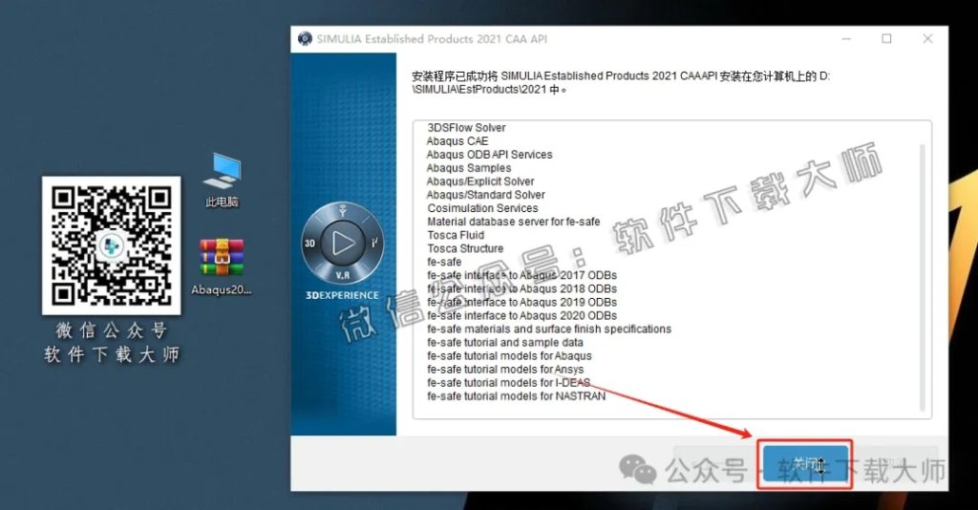The image size is (978, 510).
Task: Select 'Tosca Structure' list entry
Action: (x=465, y=248)
